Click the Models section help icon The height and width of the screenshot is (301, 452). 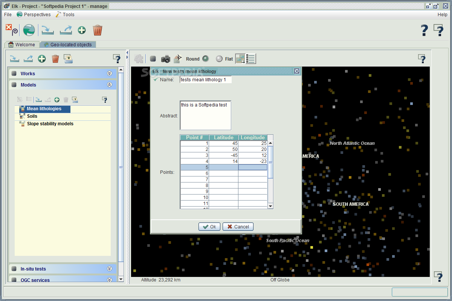[x=105, y=100]
